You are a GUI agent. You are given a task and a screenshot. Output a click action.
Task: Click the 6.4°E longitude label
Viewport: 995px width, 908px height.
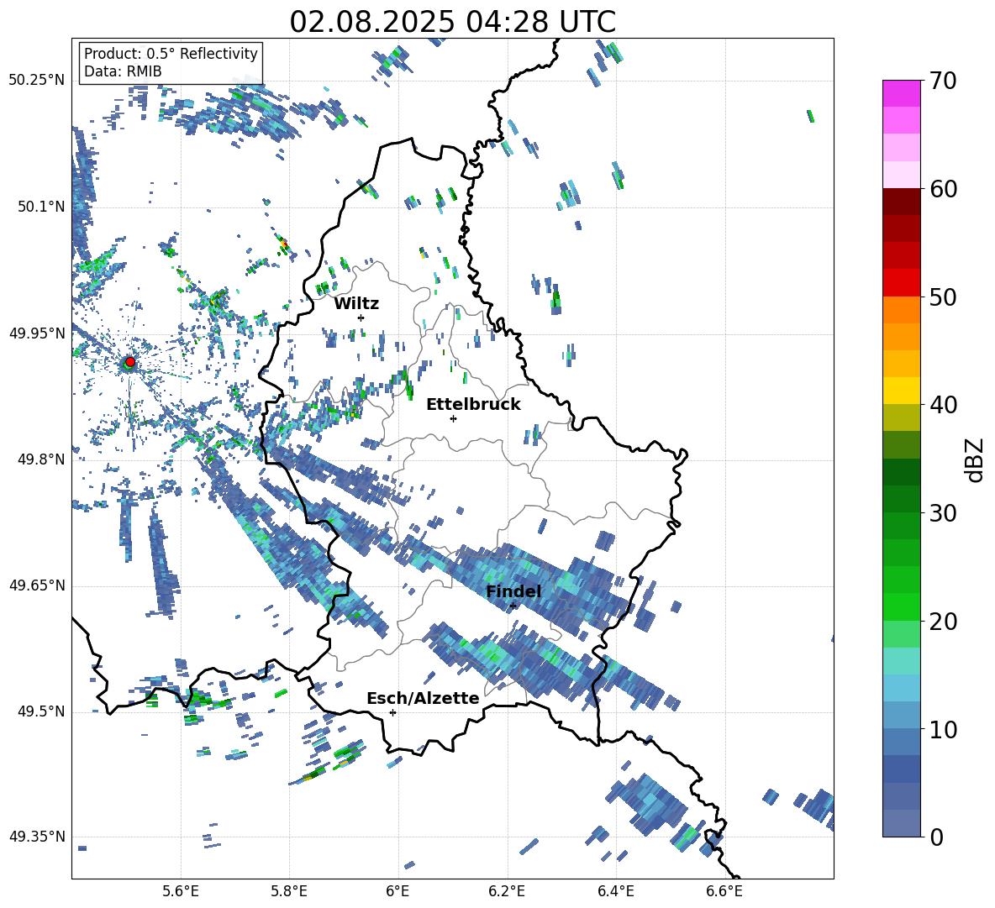(615, 891)
